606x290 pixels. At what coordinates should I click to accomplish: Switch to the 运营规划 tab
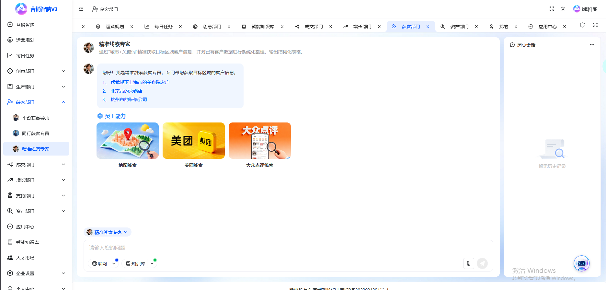115,27
